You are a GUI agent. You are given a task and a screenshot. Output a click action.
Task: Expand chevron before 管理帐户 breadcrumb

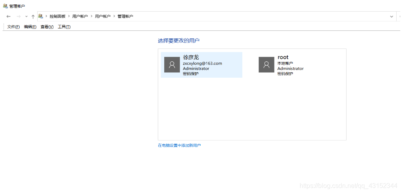(x=114, y=16)
